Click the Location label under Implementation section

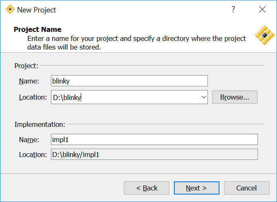33,154
